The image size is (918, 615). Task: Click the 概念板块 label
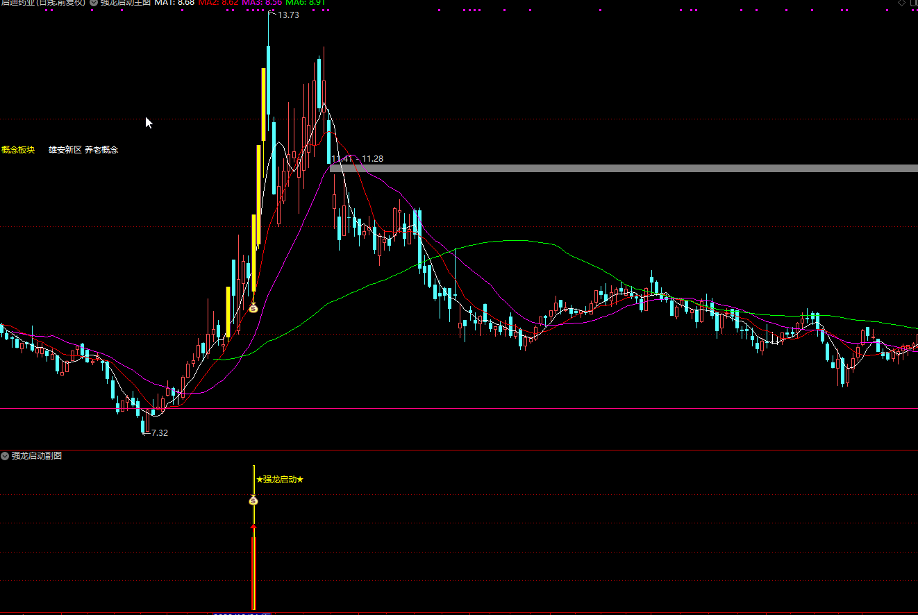pyautogui.click(x=18, y=149)
